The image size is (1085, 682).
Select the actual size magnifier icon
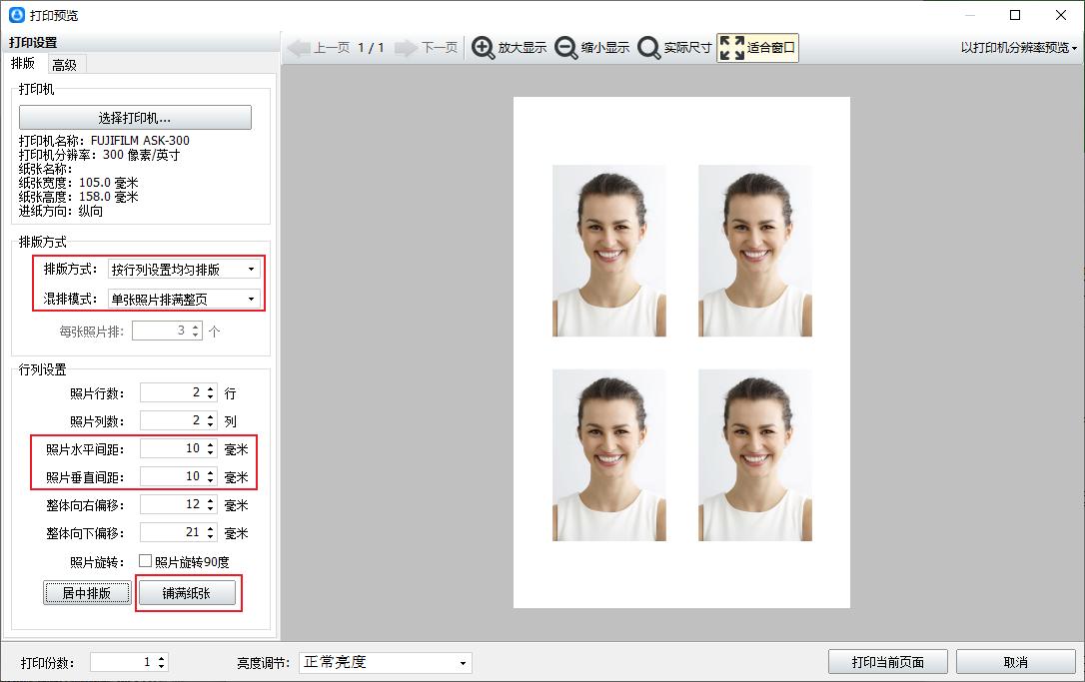pos(649,48)
